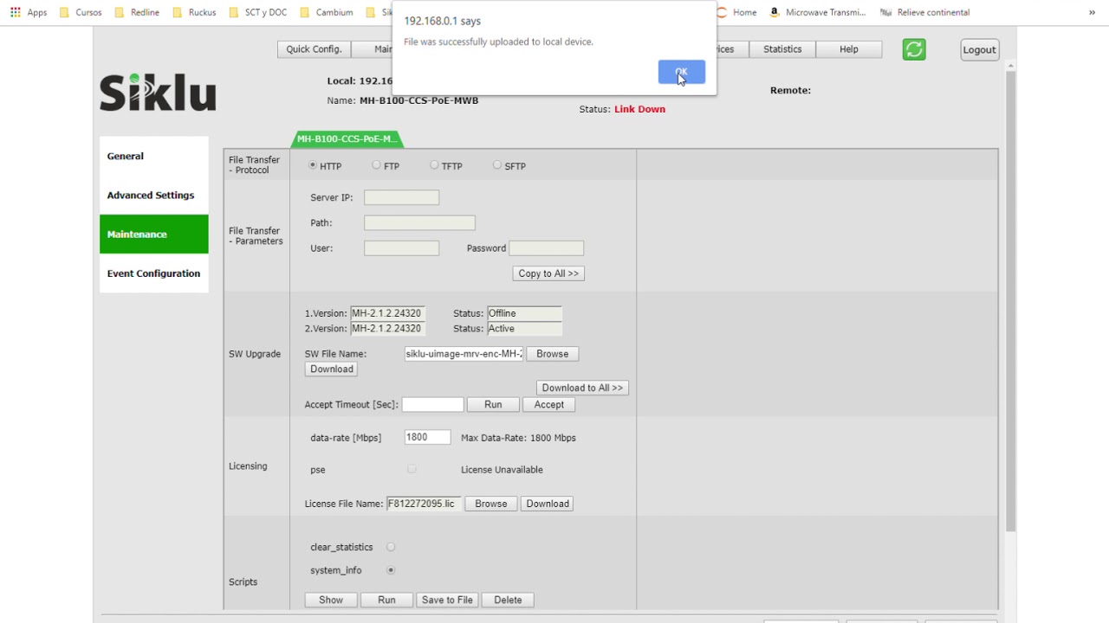Click the Path input field
Image resolution: width=1109 pixels, height=623 pixels.
point(419,222)
